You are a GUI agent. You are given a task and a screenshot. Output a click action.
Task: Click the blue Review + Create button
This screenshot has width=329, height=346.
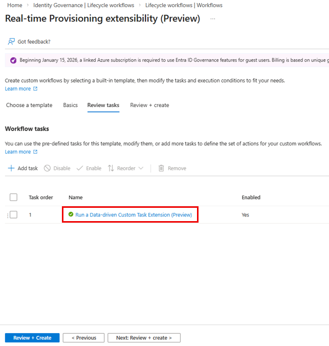pyautogui.click(x=32, y=338)
